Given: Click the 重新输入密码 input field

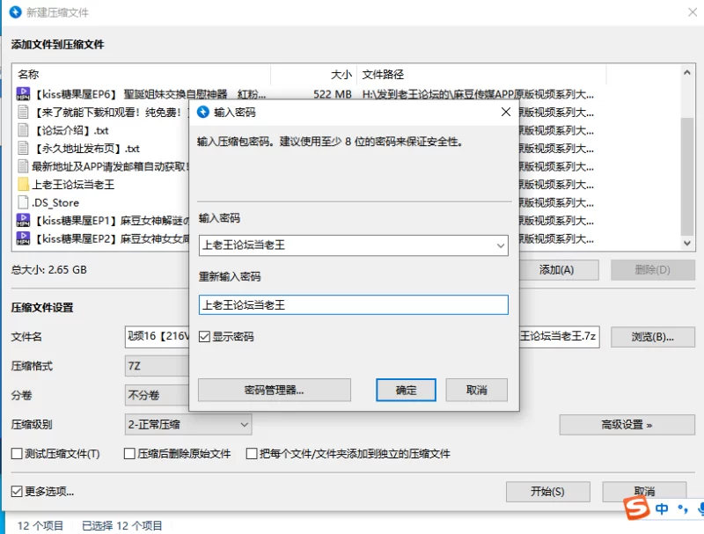Looking at the screenshot, I should click(x=354, y=305).
